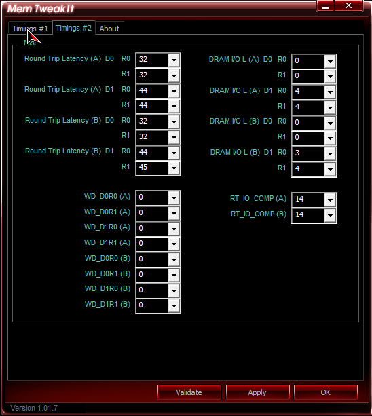372x416 pixels.
Task: Select the Timings #2 tab
Action: (x=74, y=28)
